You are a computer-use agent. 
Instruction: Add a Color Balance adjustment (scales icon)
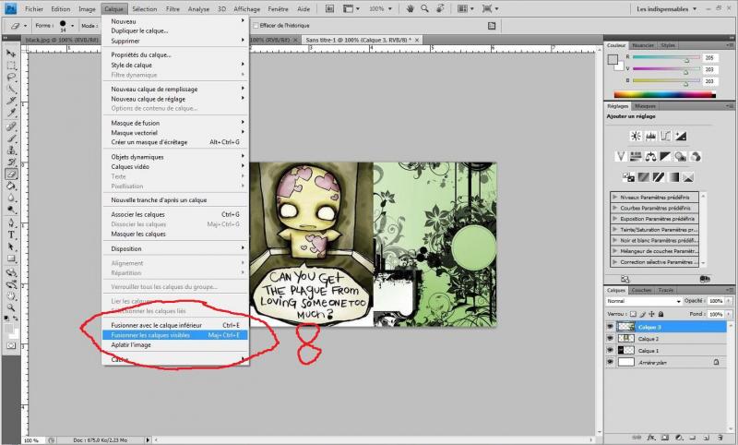point(650,156)
